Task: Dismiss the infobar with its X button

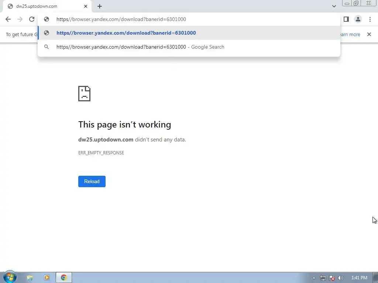Action: click(369, 34)
